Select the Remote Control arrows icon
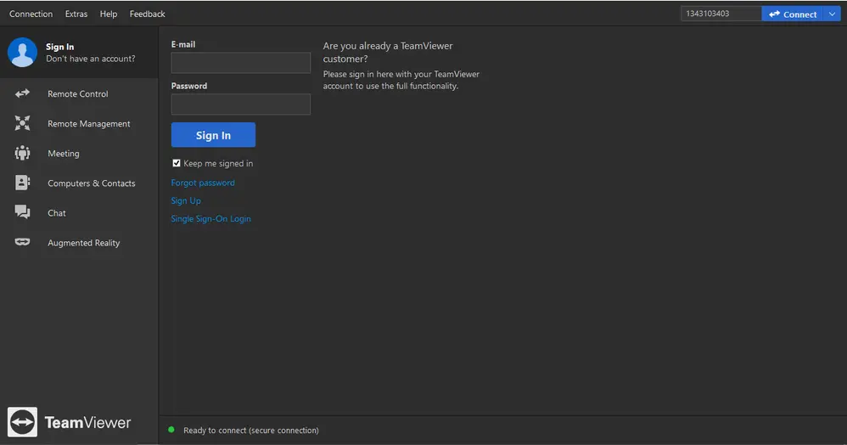This screenshot has height=445, width=847. coord(22,93)
